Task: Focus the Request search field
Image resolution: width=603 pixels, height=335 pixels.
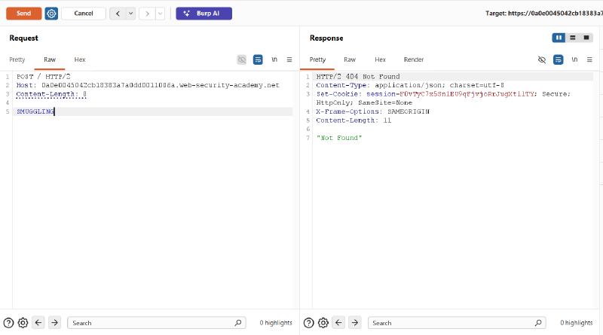Action: pyautogui.click(x=157, y=323)
